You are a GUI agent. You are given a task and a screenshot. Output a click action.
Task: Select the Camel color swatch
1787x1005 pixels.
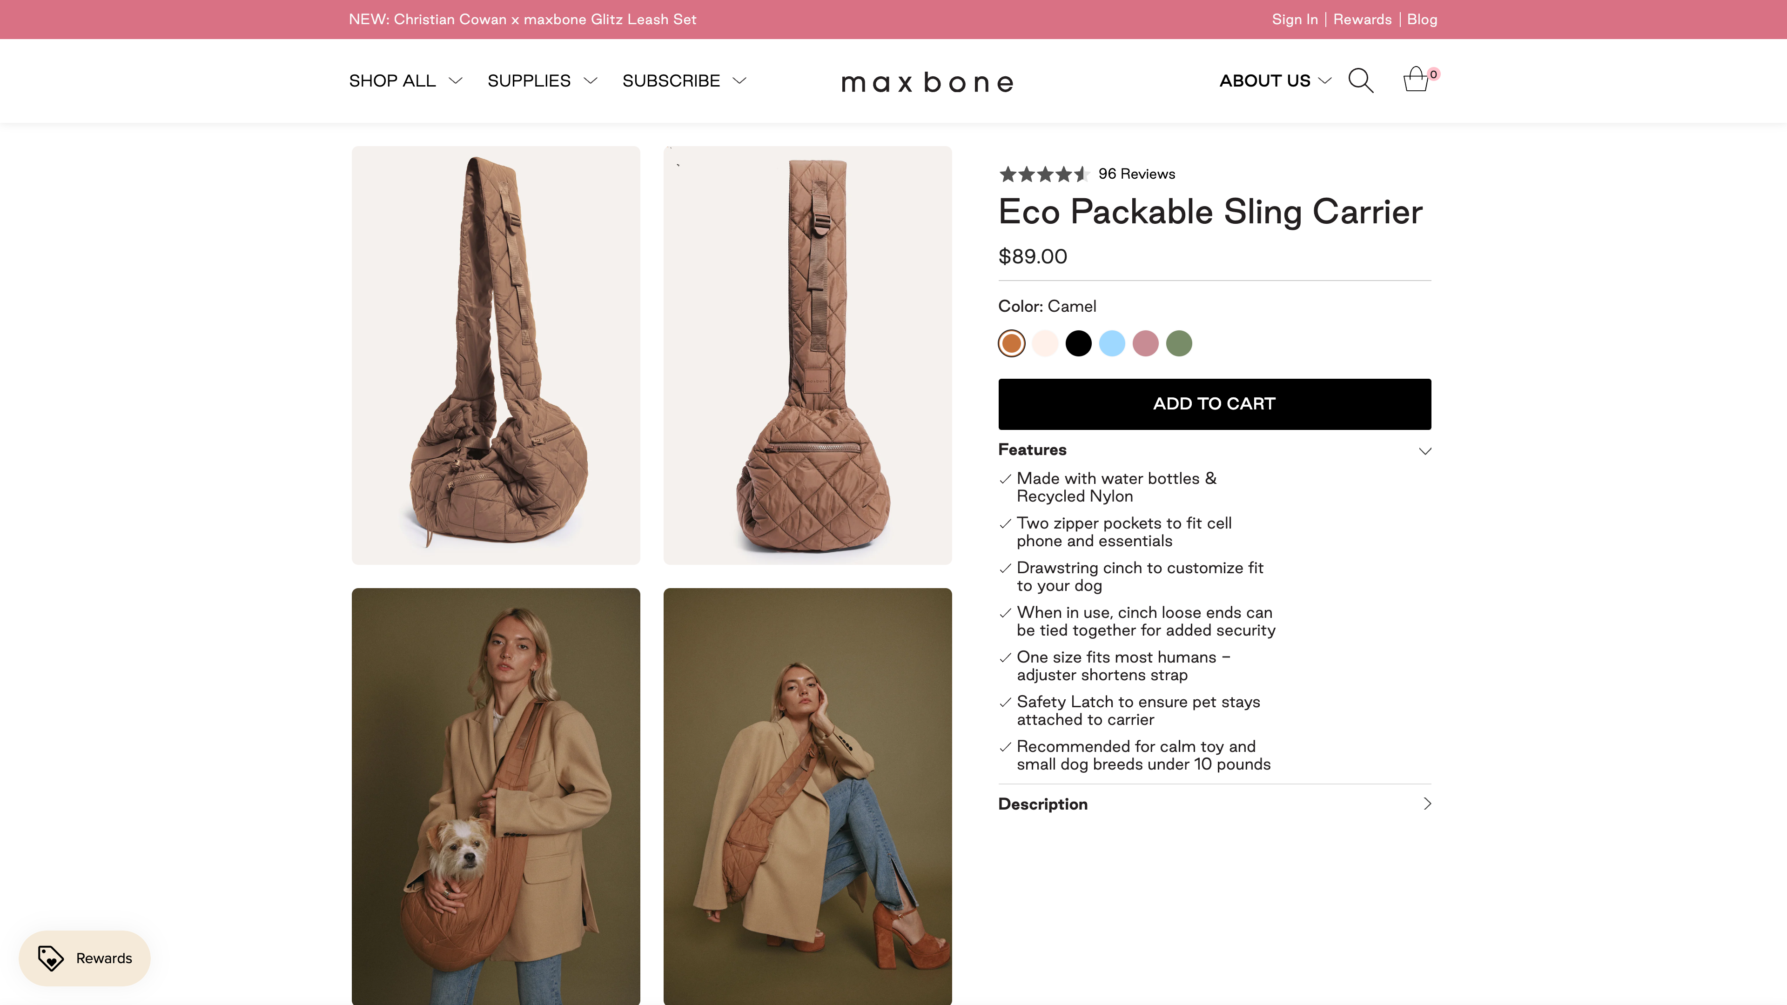pyautogui.click(x=1011, y=343)
